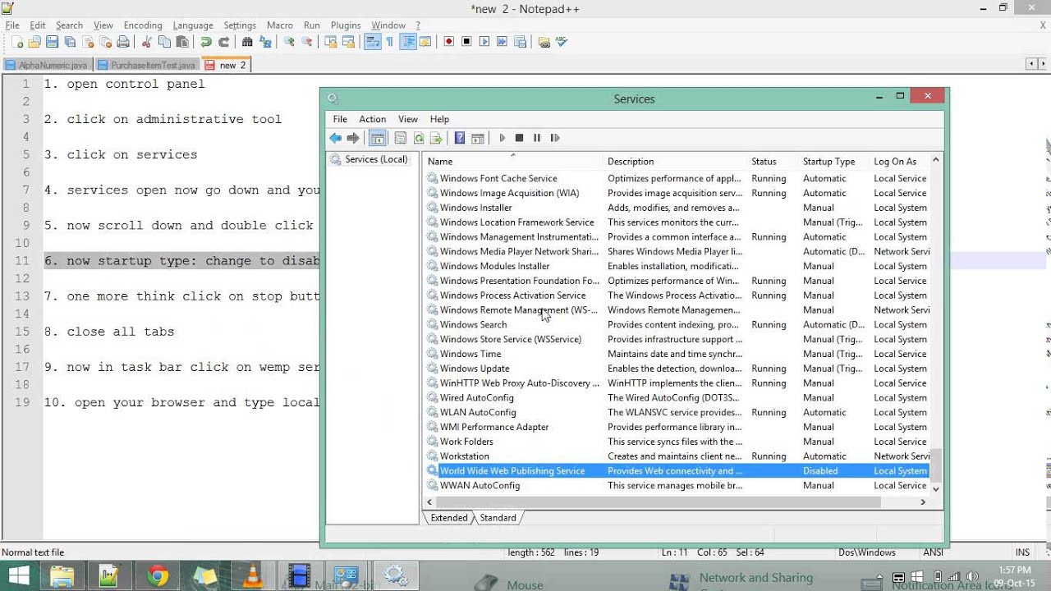The height and width of the screenshot is (591, 1051).
Task: Click Notepad++ Open file icon
Action: click(34, 42)
